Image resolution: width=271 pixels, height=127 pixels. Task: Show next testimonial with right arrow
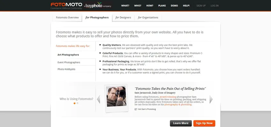click(211, 99)
